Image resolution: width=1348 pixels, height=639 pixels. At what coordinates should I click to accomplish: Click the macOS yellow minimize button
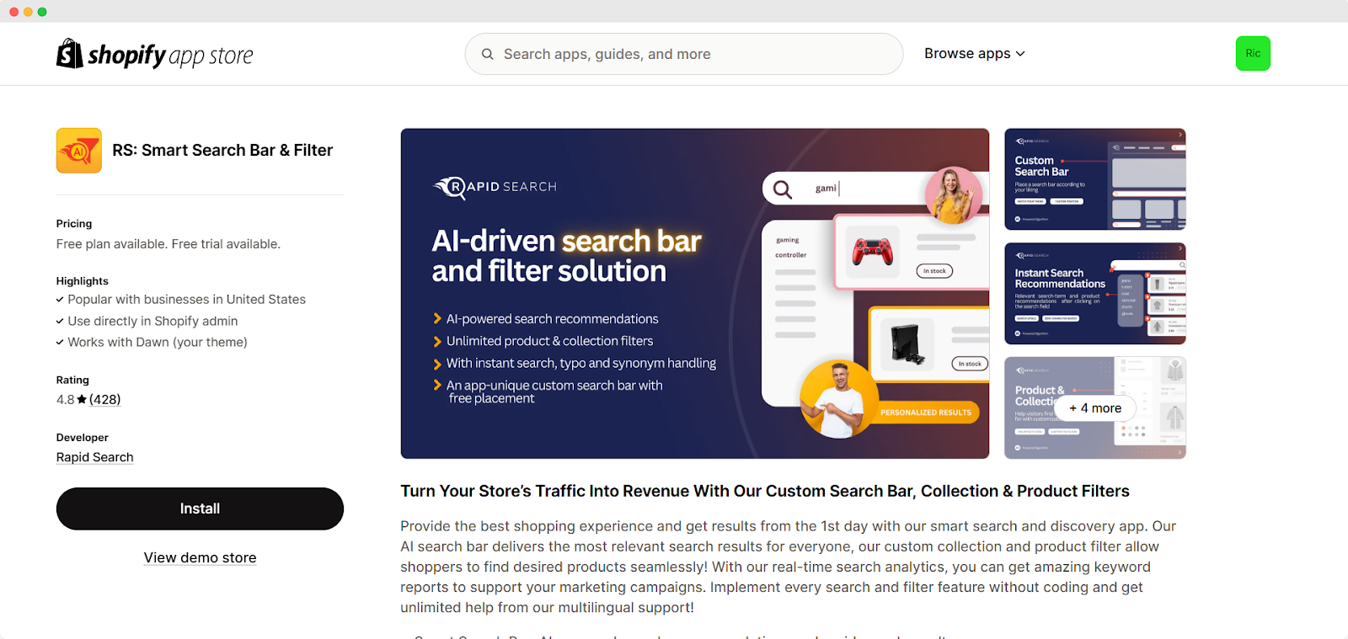click(x=28, y=12)
